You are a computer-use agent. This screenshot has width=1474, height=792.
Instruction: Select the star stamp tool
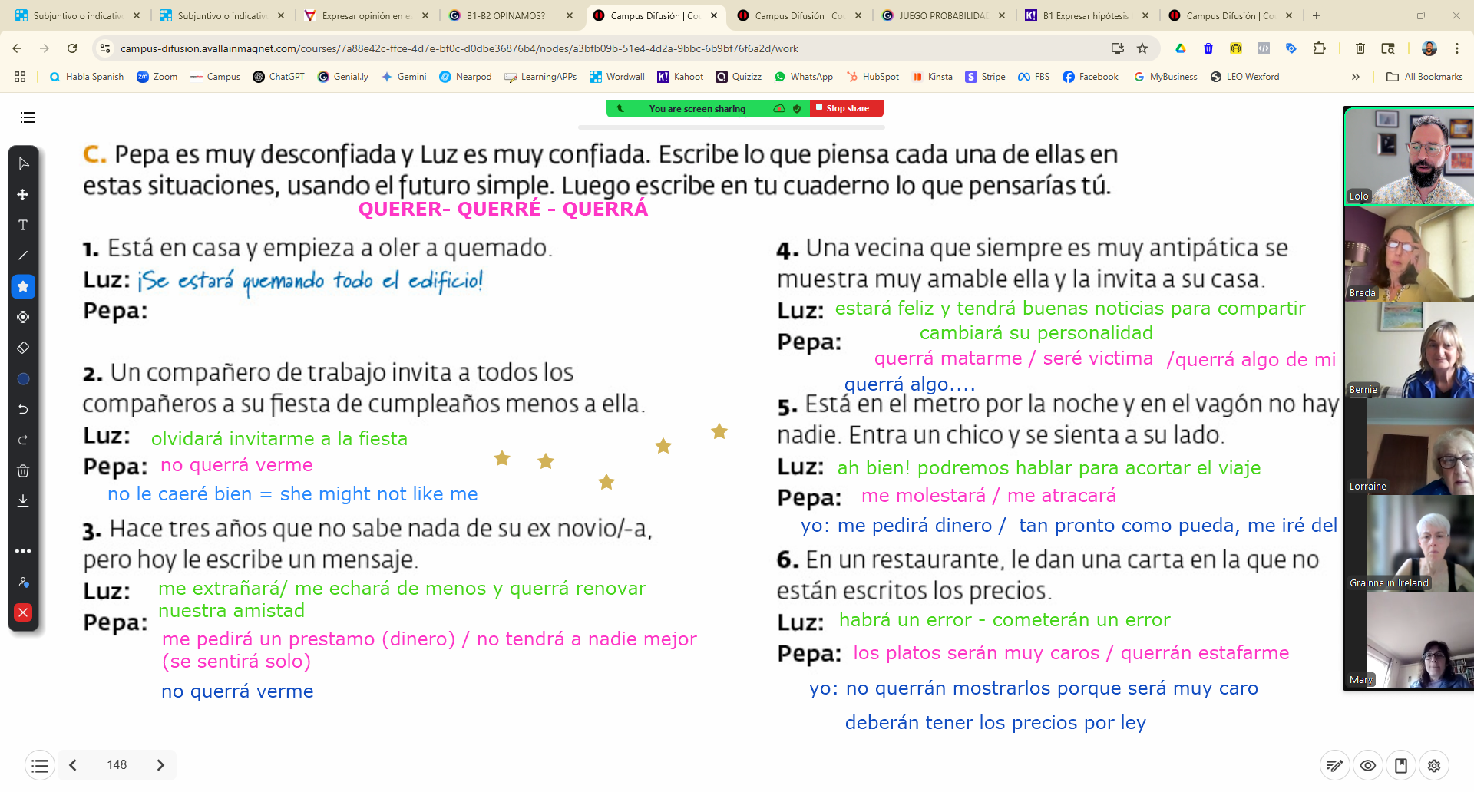[x=23, y=286]
